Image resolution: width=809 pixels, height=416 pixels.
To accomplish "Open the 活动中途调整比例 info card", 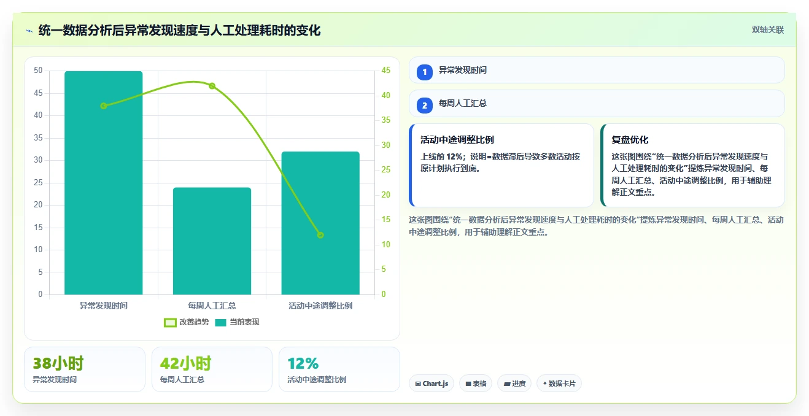I will (501, 165).
